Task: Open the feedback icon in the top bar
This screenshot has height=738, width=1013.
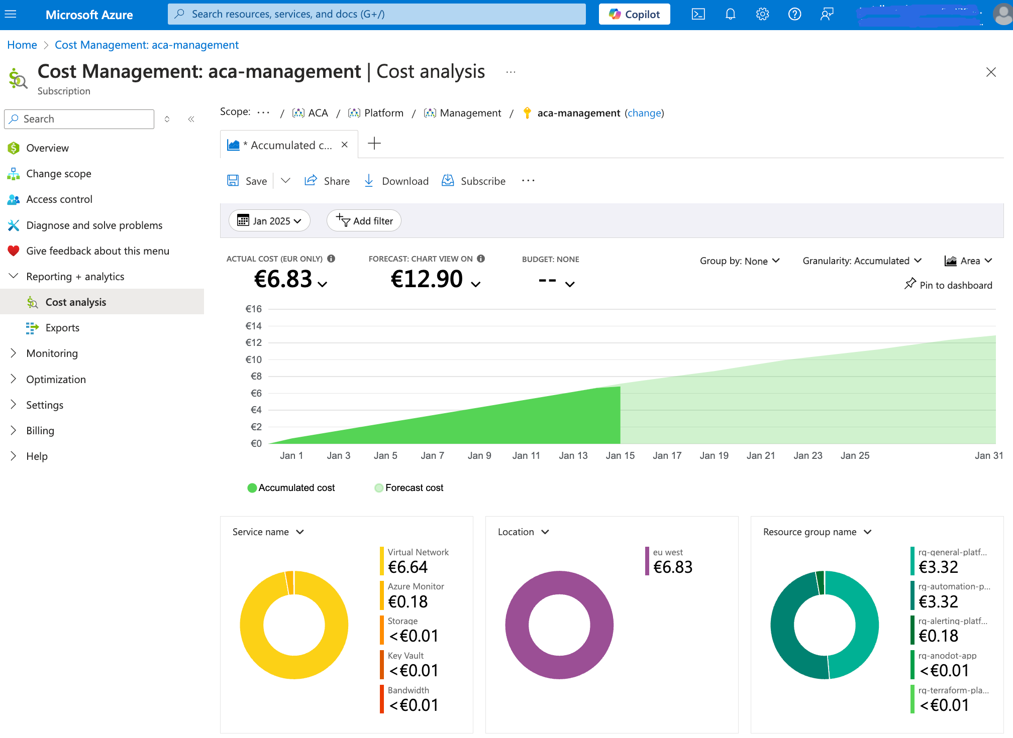Action: [827, 15]
